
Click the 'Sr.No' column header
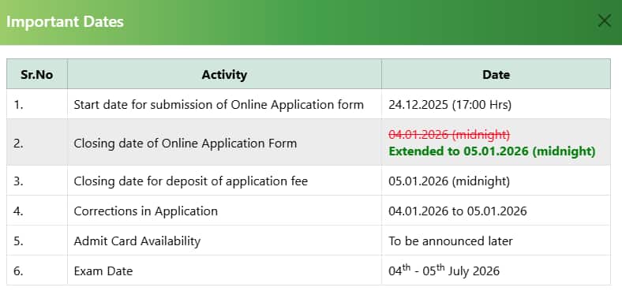coord(37,74)
